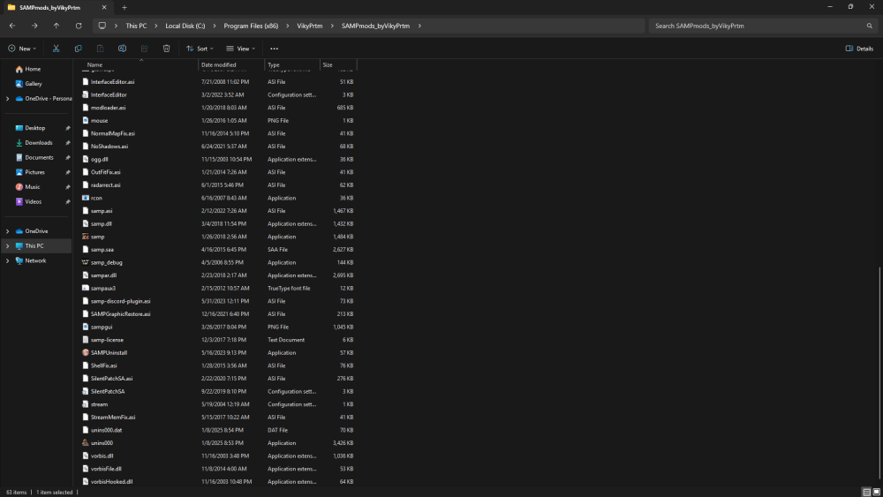Navigate to This PC breadcrumb
883x497 pixels.
point(136,26)
